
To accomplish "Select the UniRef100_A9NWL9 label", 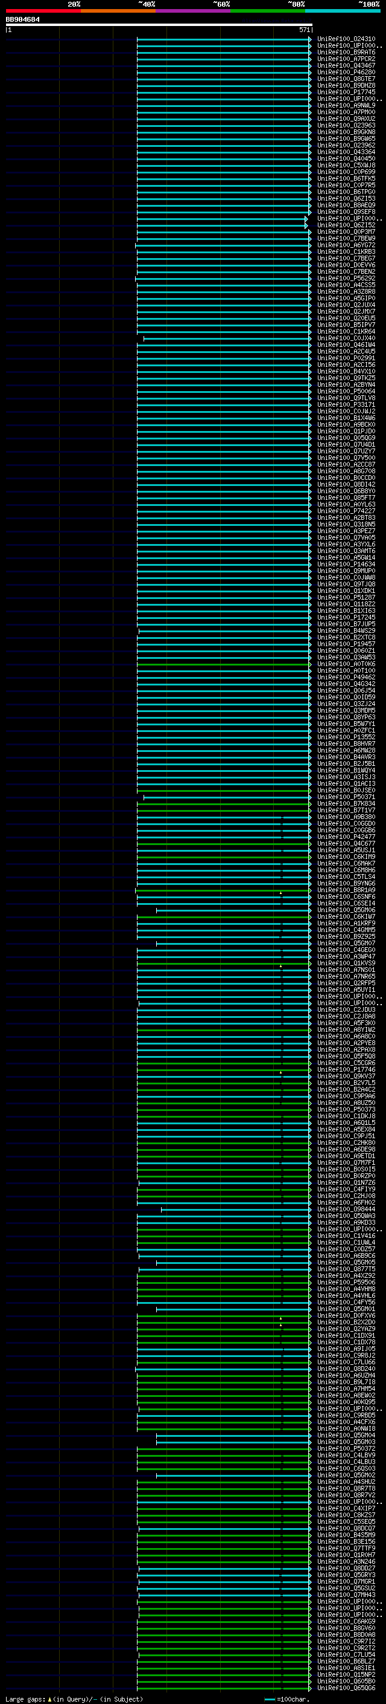I will click(346, 105).
